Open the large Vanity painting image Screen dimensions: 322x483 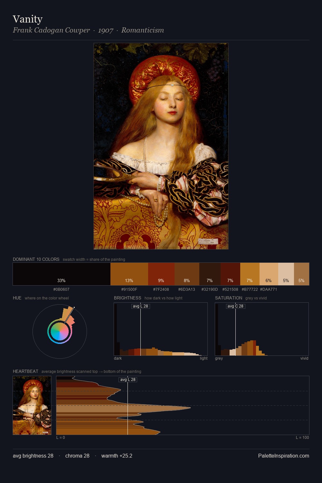click(161, 146)
